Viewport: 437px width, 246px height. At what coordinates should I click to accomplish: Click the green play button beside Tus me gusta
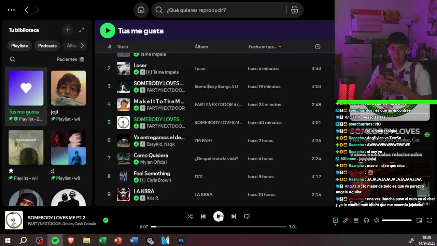108,31
